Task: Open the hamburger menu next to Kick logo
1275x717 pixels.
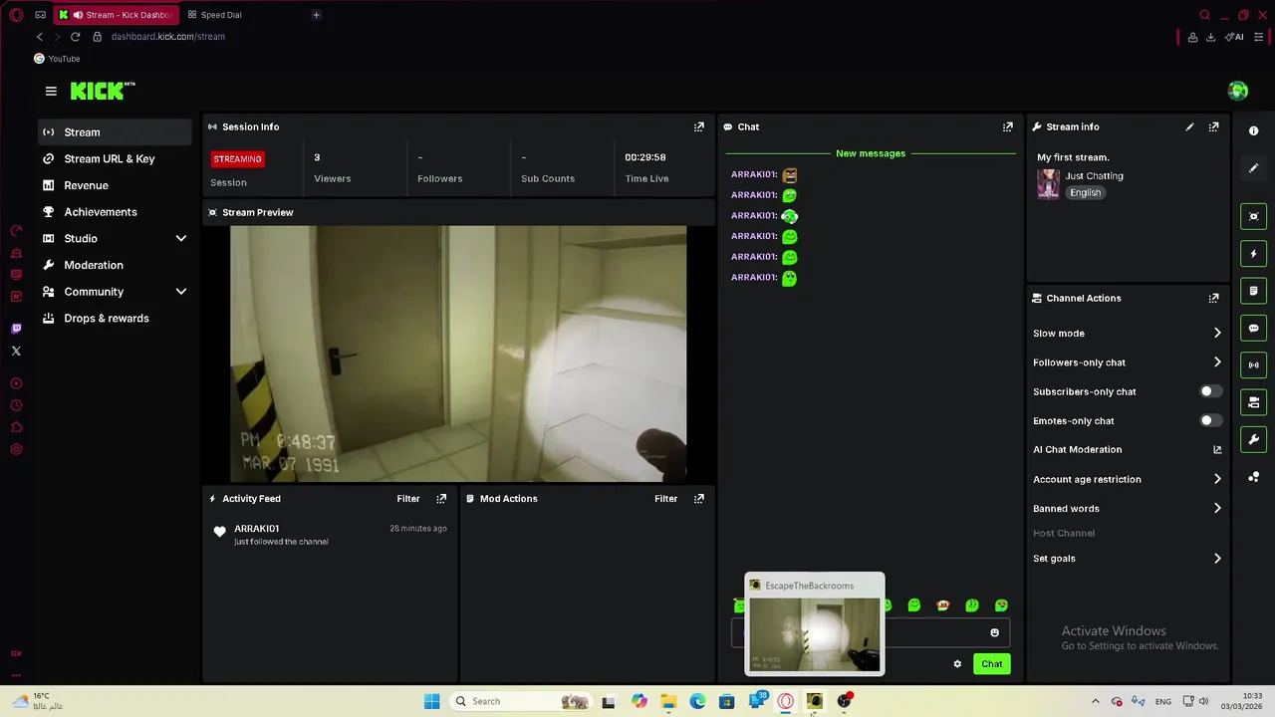Action: [51, 91]
